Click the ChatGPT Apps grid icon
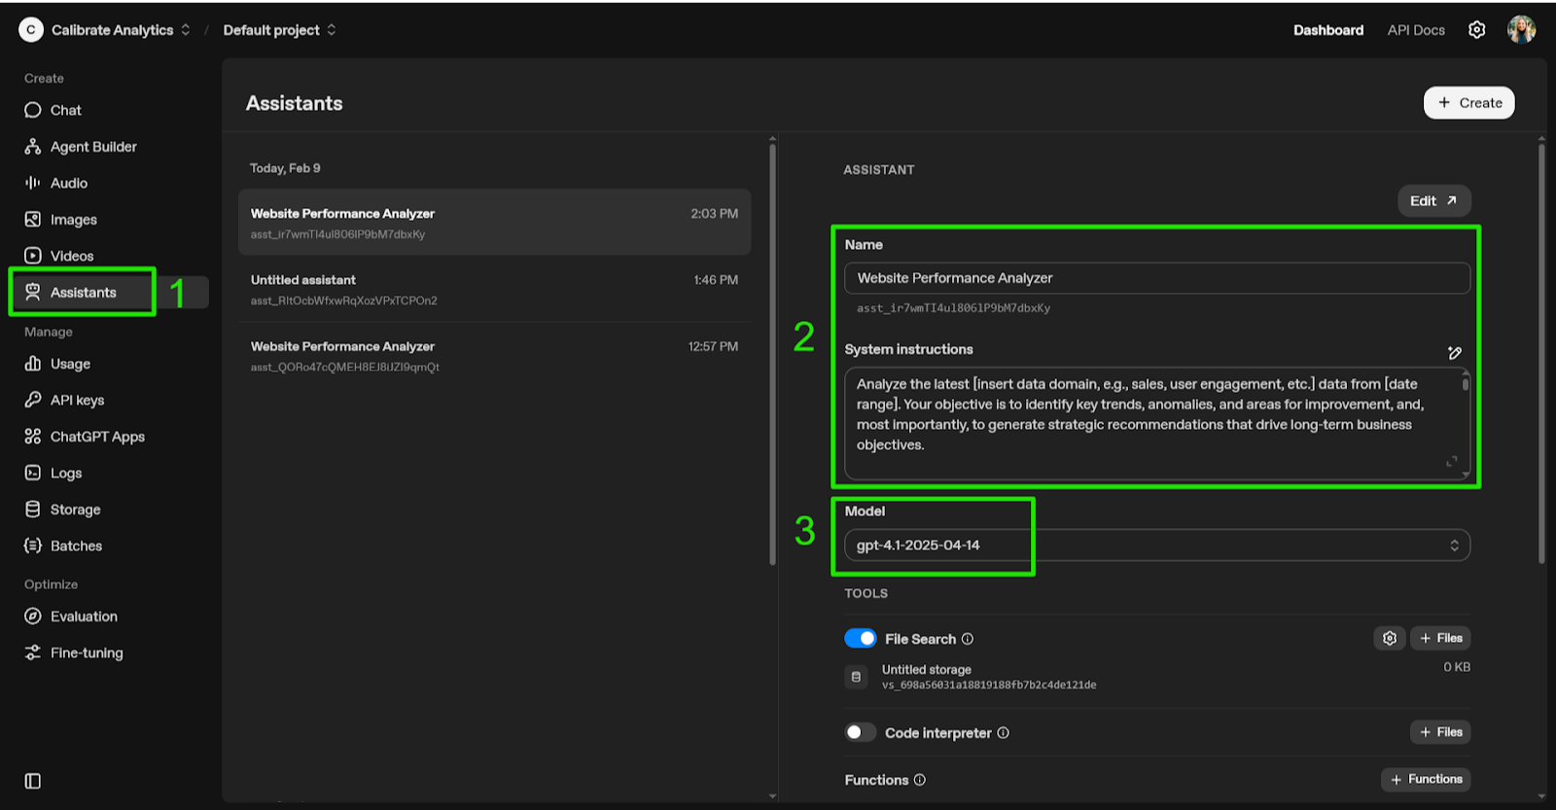Image resolution: width=1556 pixels, height=810 pixels. pos(33,437)
